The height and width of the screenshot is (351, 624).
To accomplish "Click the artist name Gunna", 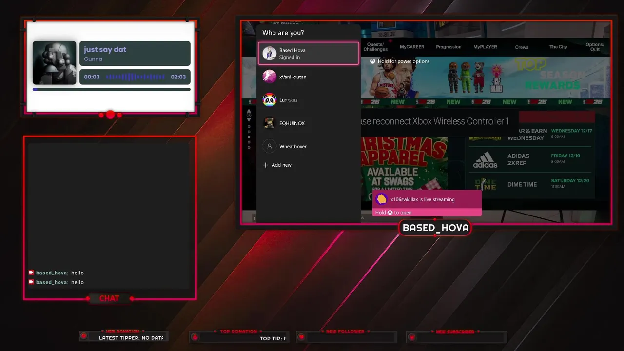I will coord(93,59).
